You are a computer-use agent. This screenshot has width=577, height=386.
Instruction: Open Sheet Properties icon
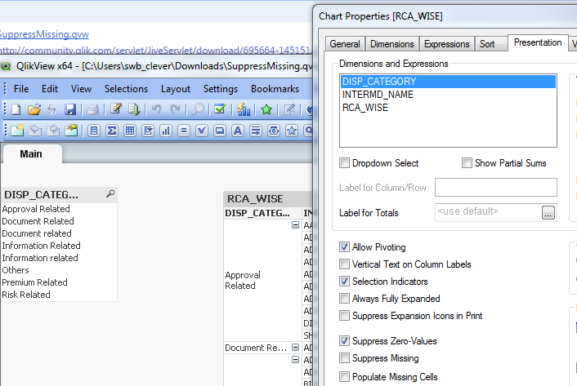coord(71,131)
